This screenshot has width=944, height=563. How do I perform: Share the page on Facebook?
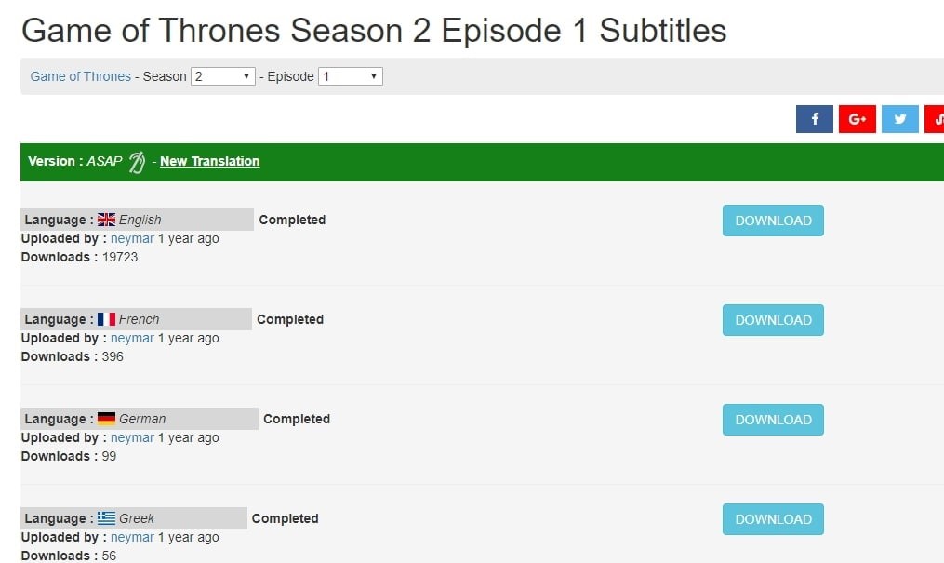[x=815, y=119]
